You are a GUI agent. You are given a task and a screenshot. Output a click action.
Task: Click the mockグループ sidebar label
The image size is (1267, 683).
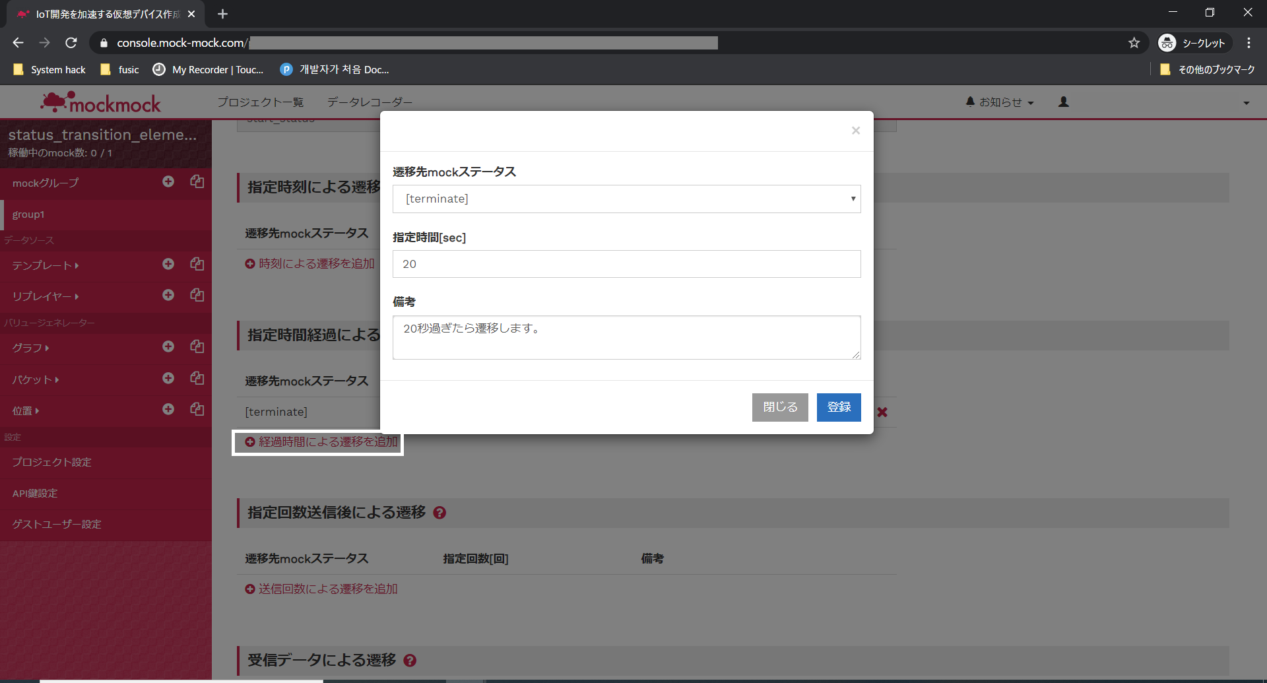click(x=45, y=183)
